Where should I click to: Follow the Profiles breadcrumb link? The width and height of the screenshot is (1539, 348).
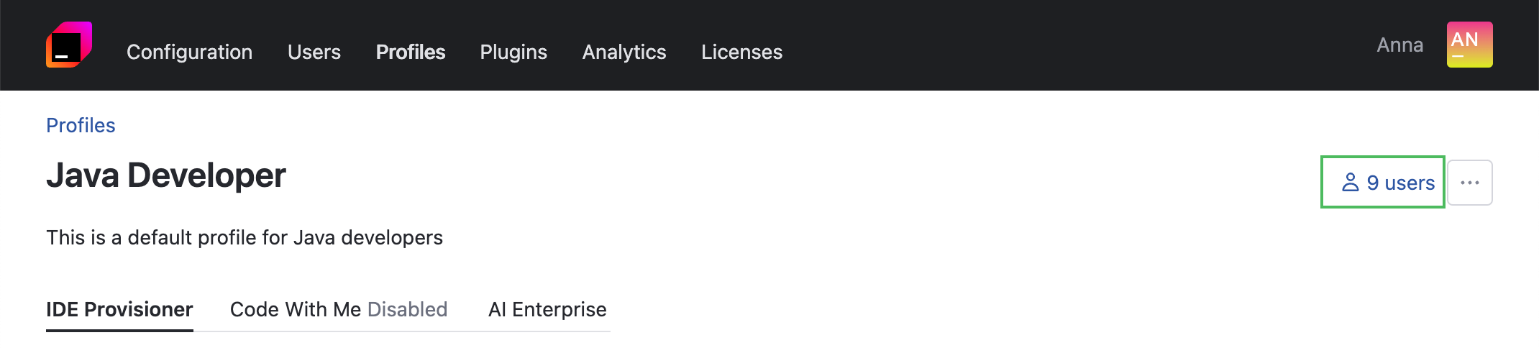click(x=81, y=125)
